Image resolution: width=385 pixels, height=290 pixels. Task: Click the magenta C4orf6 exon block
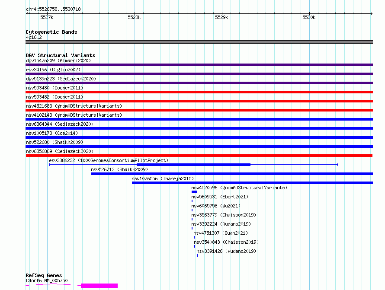click(99, 286)
